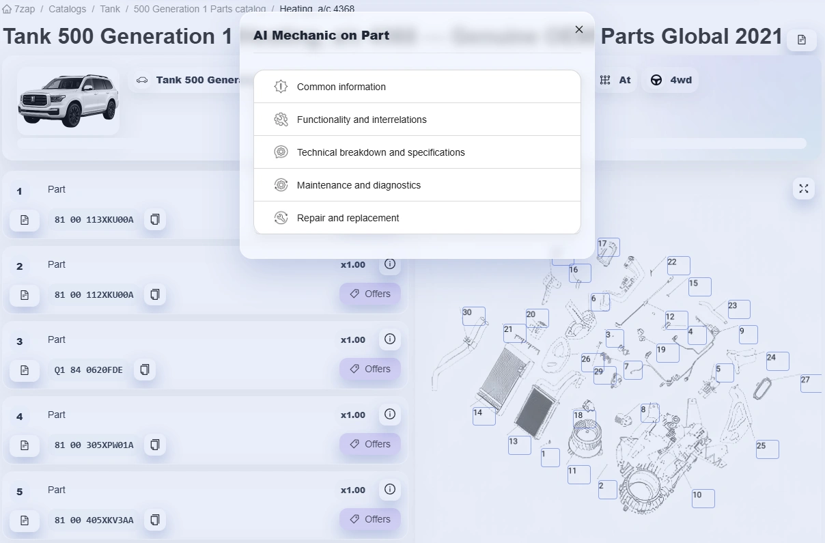This screenshot has height=543, width=825.
Task: Select diagram callout 14
Action: tap(484, 416)
